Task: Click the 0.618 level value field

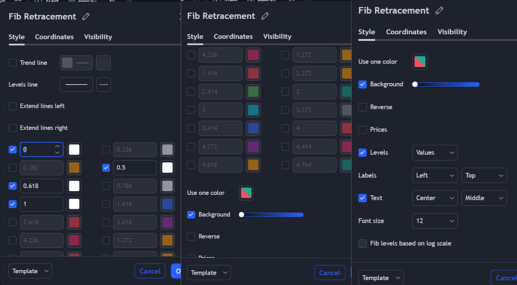Action: (x=41, y=186)
